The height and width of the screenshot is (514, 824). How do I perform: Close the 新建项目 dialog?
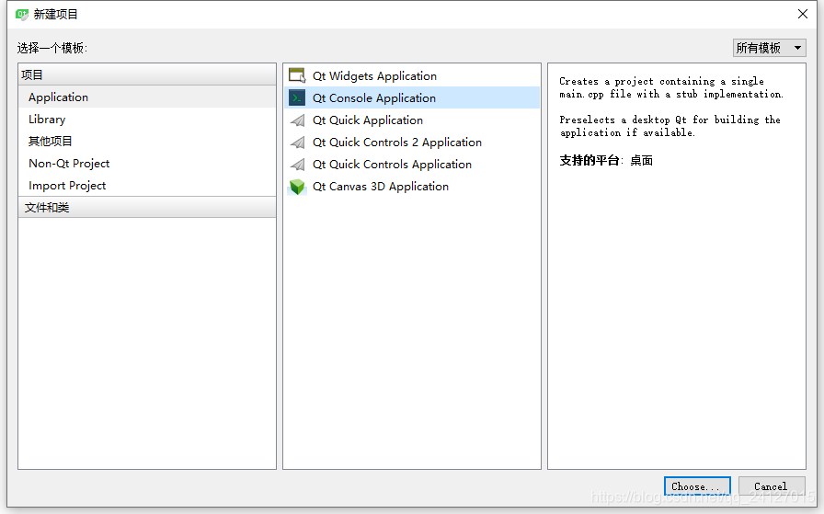(803, 14)
